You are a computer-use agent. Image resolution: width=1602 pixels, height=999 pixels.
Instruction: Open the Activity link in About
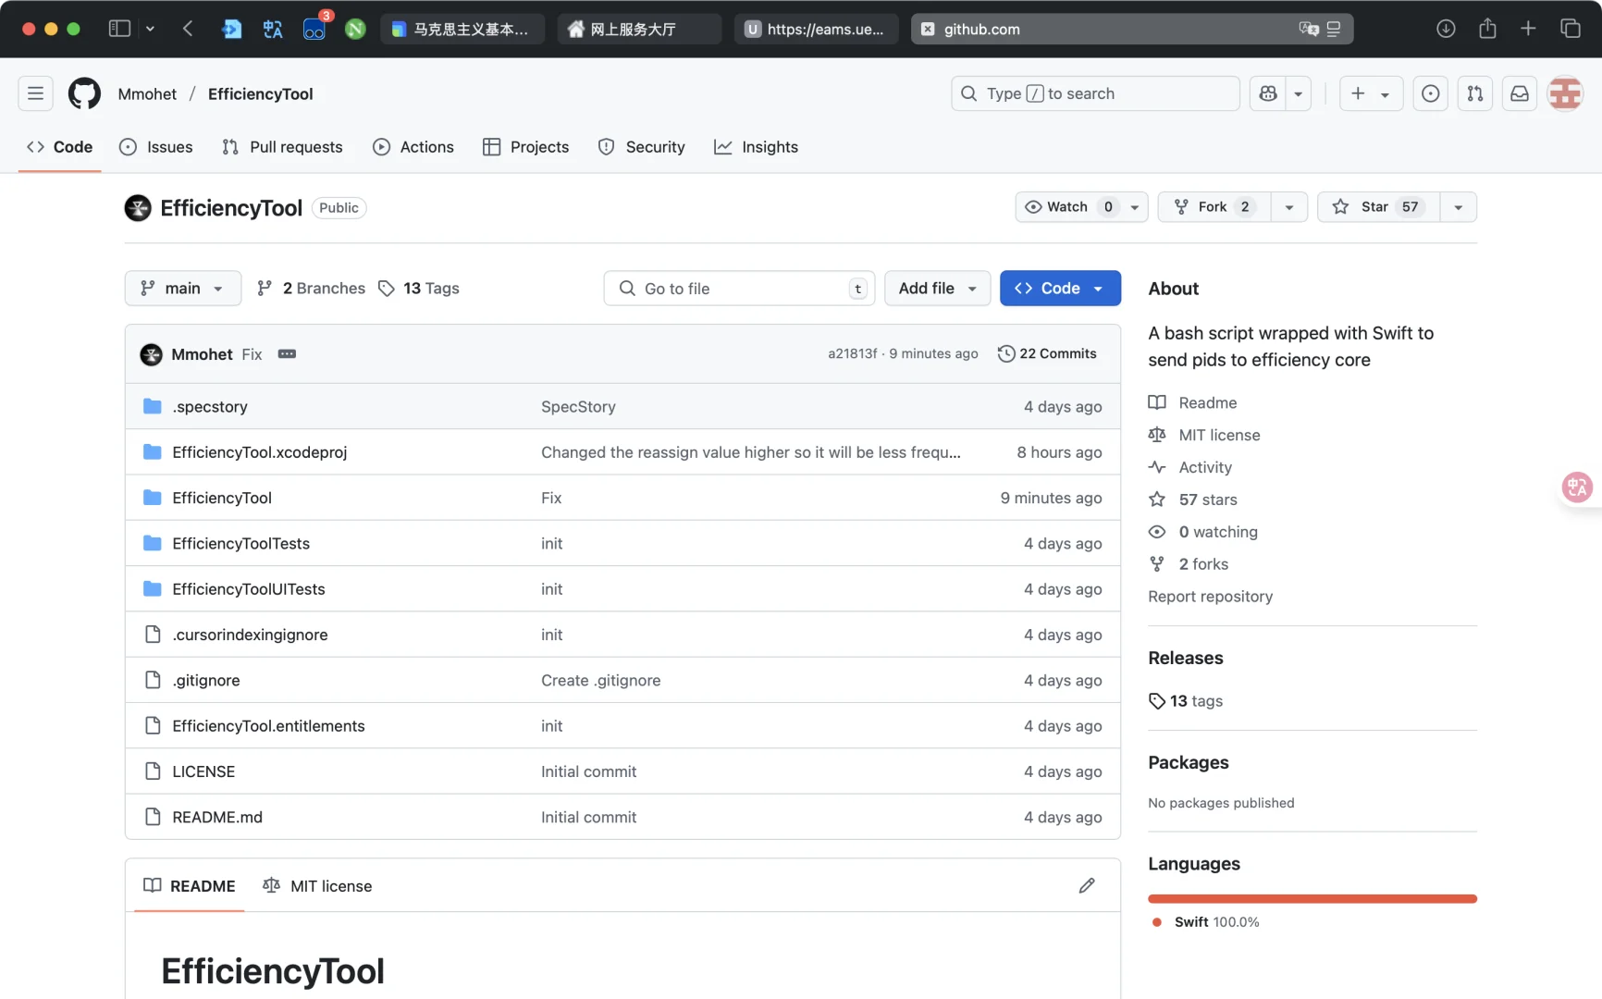1205,467
